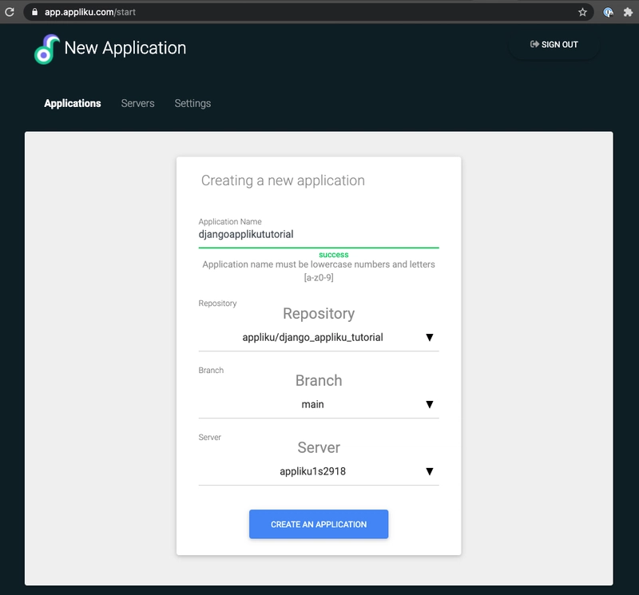Click the Sign Out button
This screenshot has width=639, height=595.
[554, 45]
